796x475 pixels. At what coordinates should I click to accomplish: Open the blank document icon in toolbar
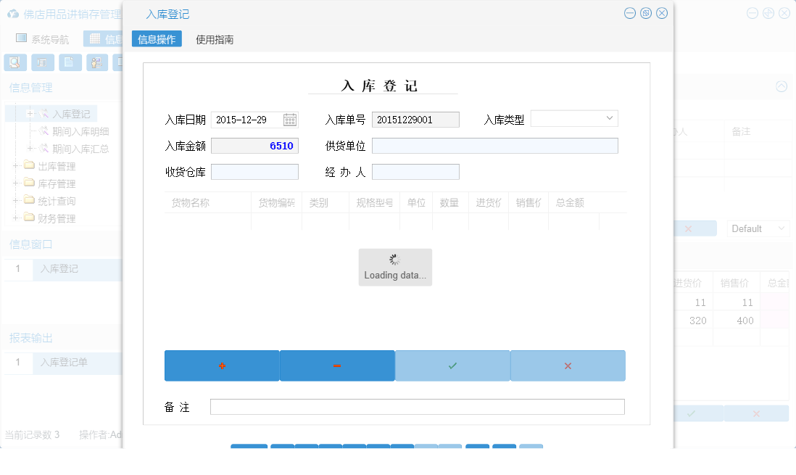point(70,62)
